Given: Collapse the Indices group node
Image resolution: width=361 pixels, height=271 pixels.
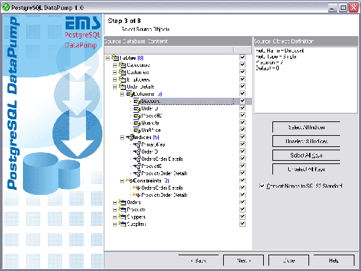Looking at the screenshot, I should coord(122,138).
